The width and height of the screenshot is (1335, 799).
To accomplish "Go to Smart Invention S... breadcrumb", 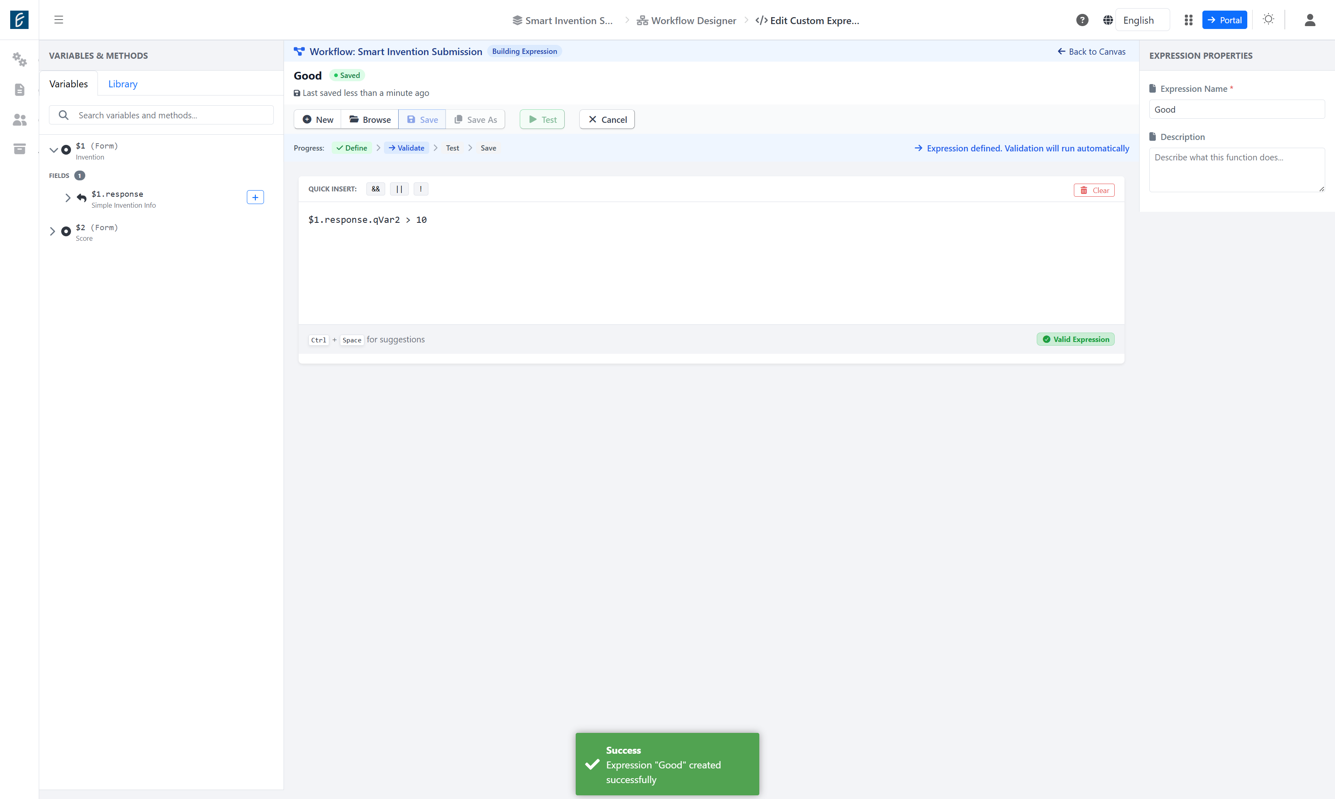I will pos(563,20).
